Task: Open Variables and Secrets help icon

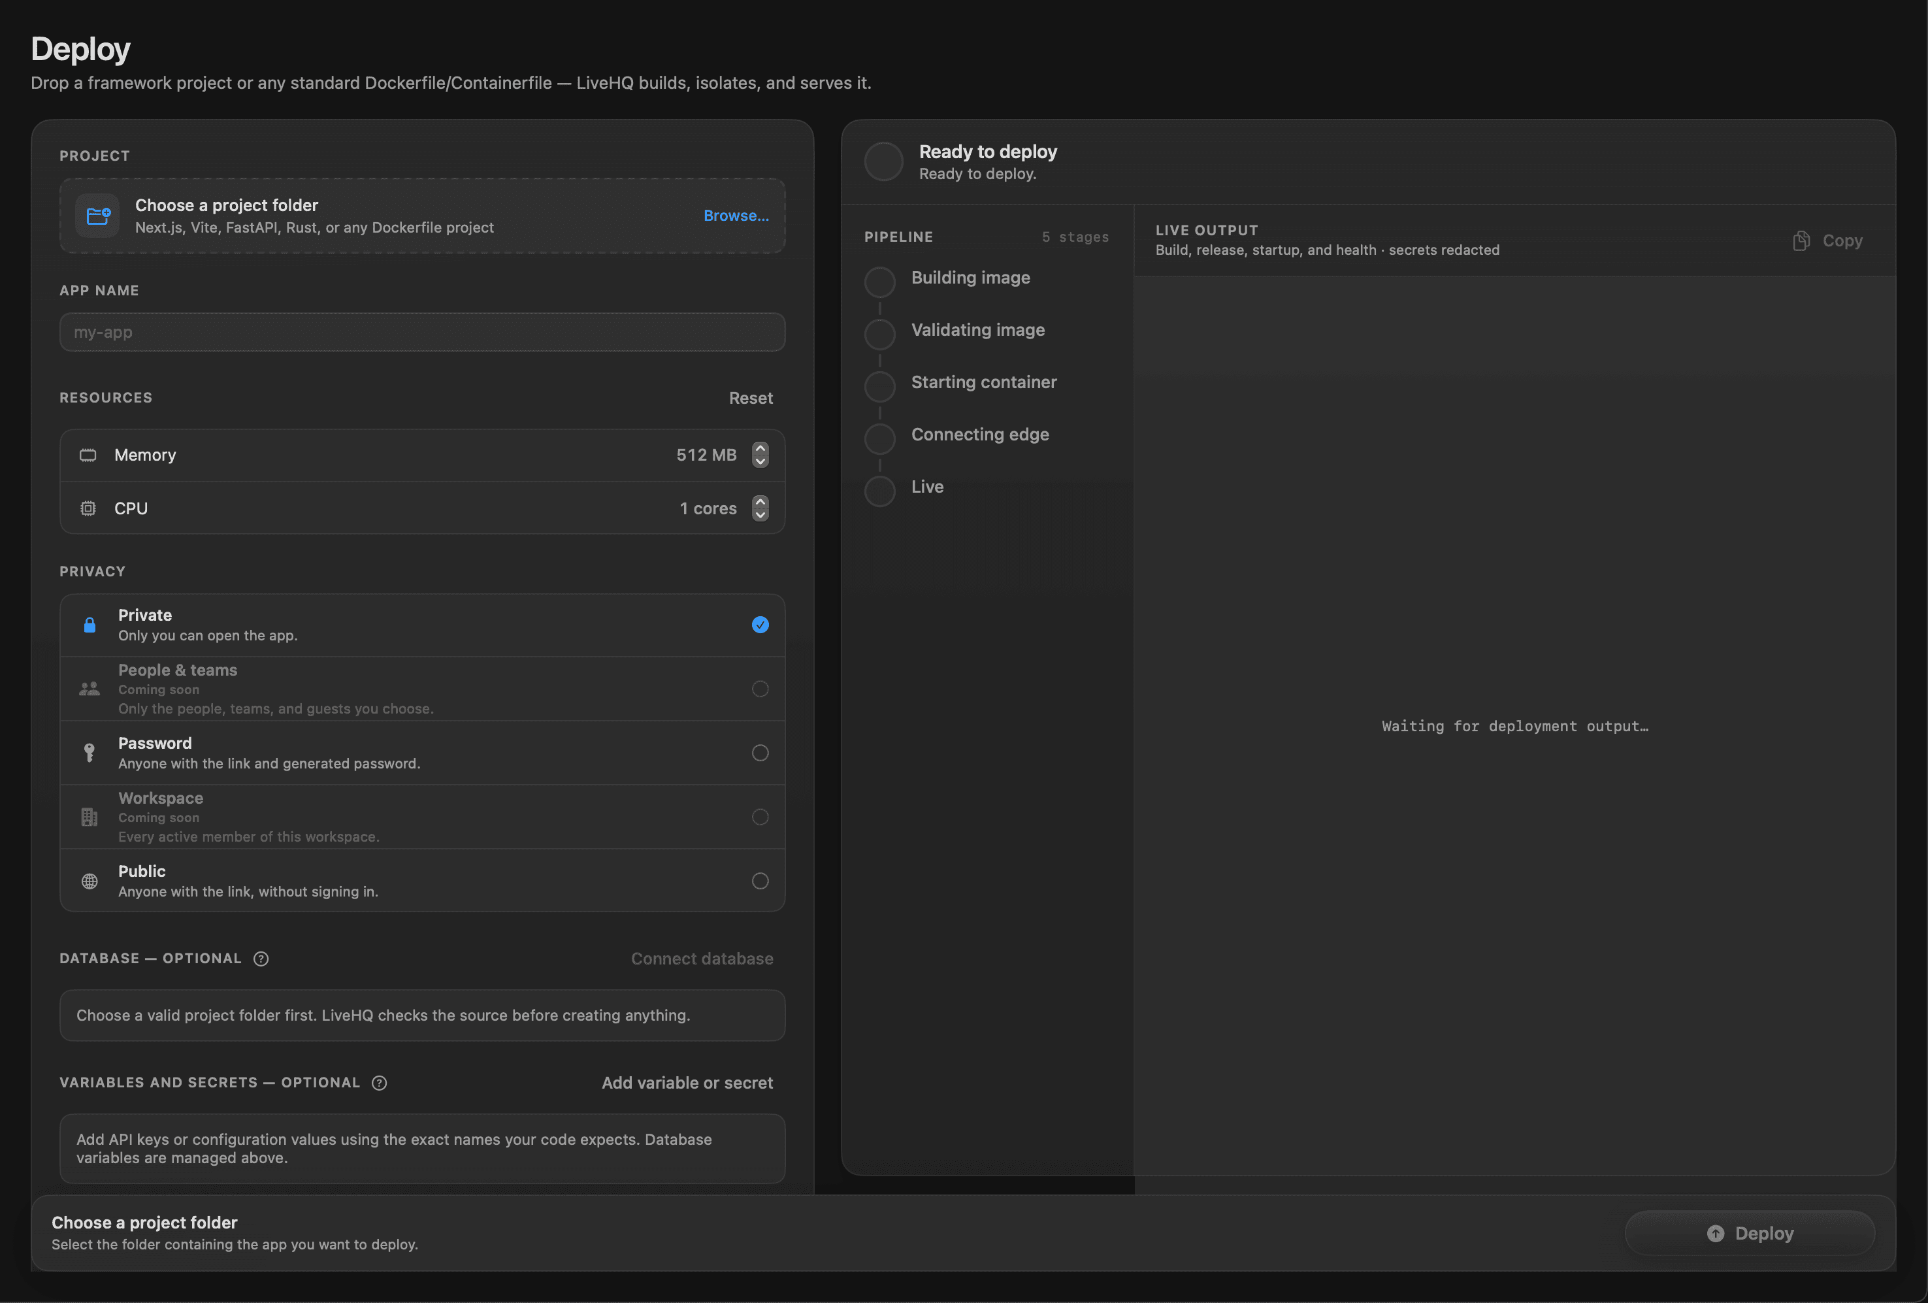Action: click(379, 1082)
